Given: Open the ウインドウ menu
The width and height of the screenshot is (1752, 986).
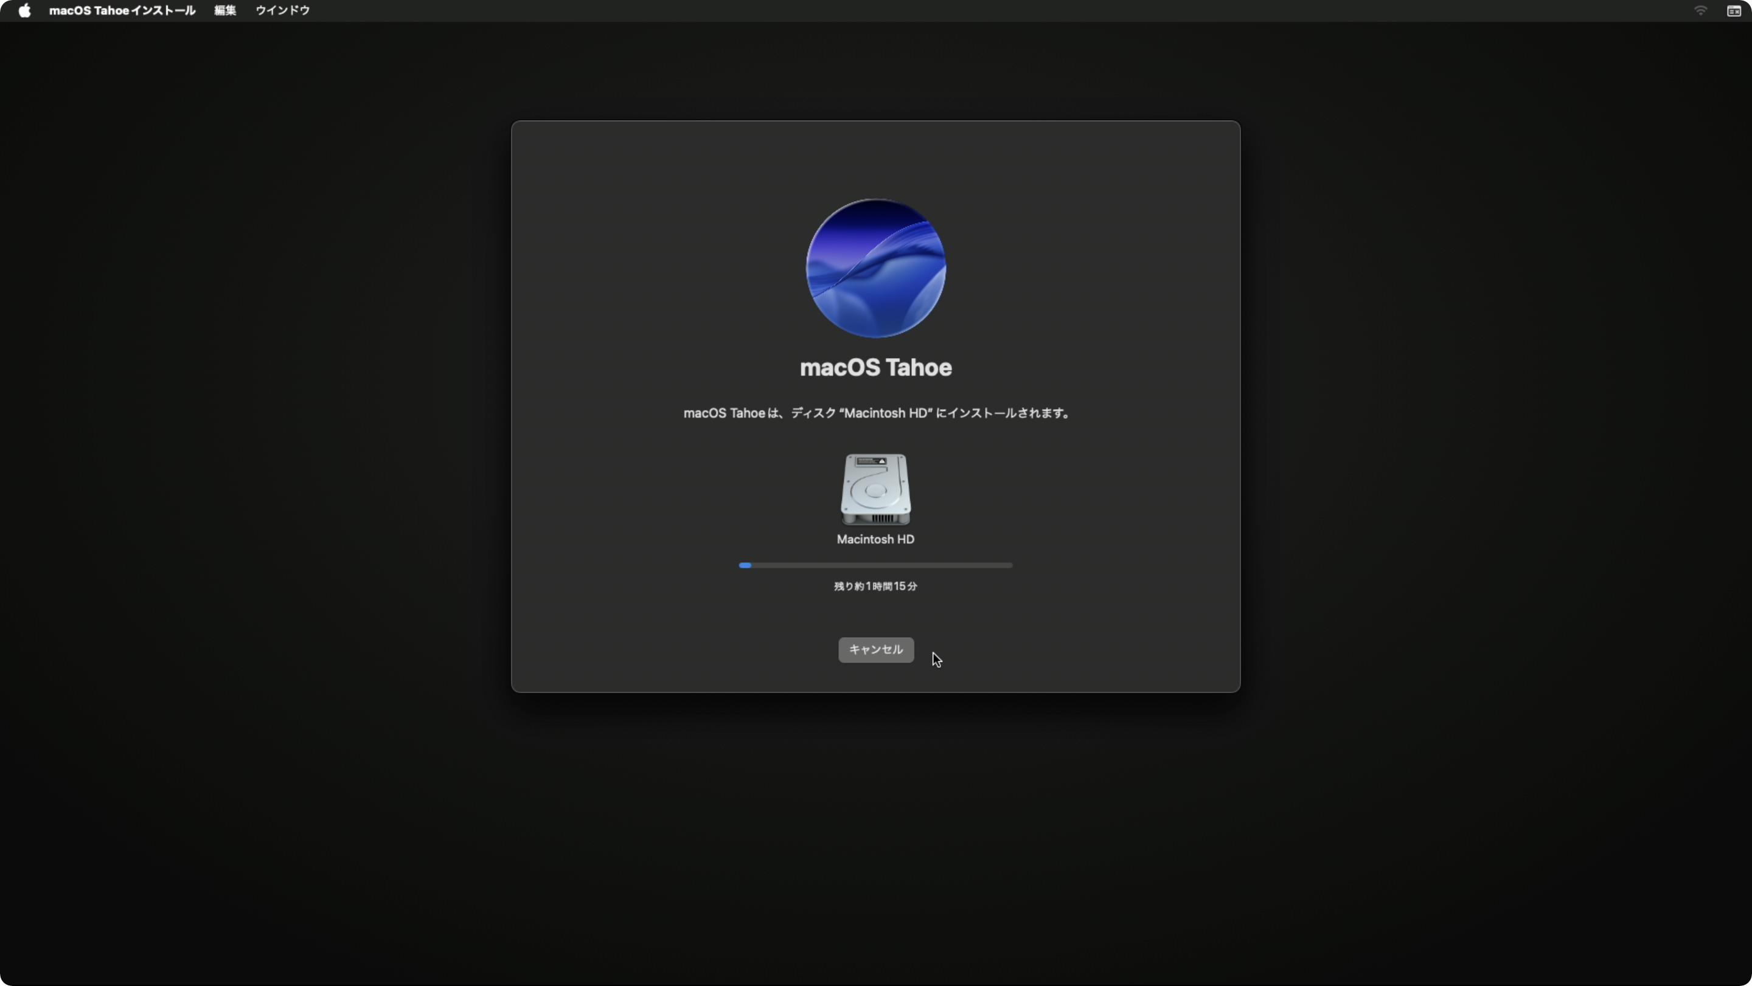Looking at the screenshot, I should [x=283, y=10].
